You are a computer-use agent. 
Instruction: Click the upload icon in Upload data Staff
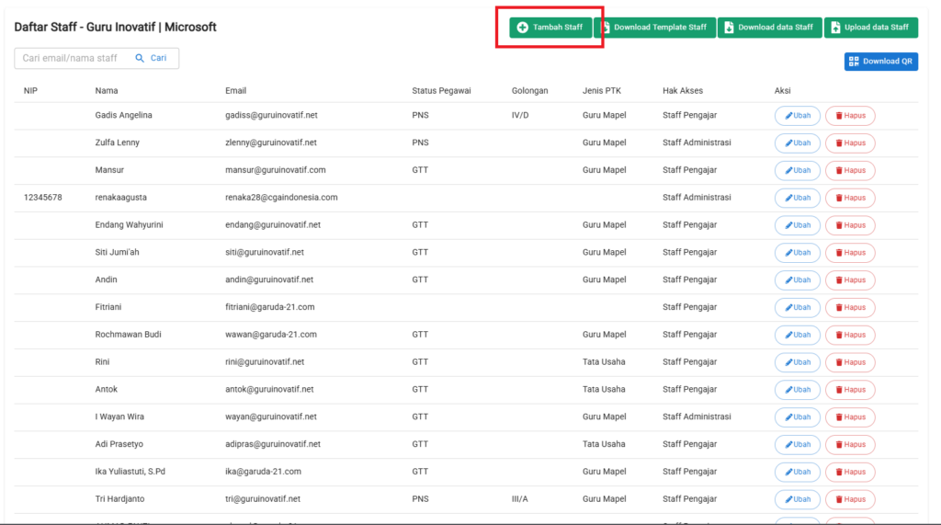coord(835,28)
